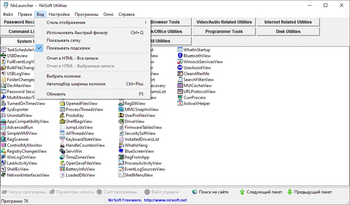Viewport: 350px width, 205px height.
Task: Toggle the 'Показывать подсказки' checked option
Action: coord(92,48)
